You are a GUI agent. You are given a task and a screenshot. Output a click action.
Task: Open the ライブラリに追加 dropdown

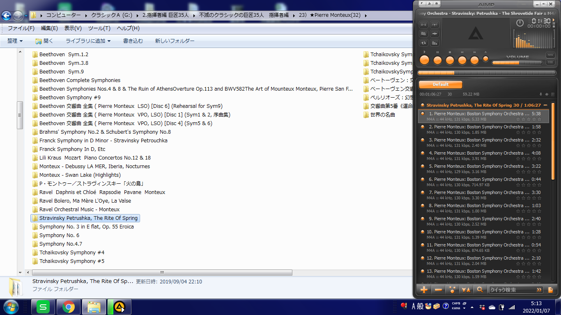point(88,41)
